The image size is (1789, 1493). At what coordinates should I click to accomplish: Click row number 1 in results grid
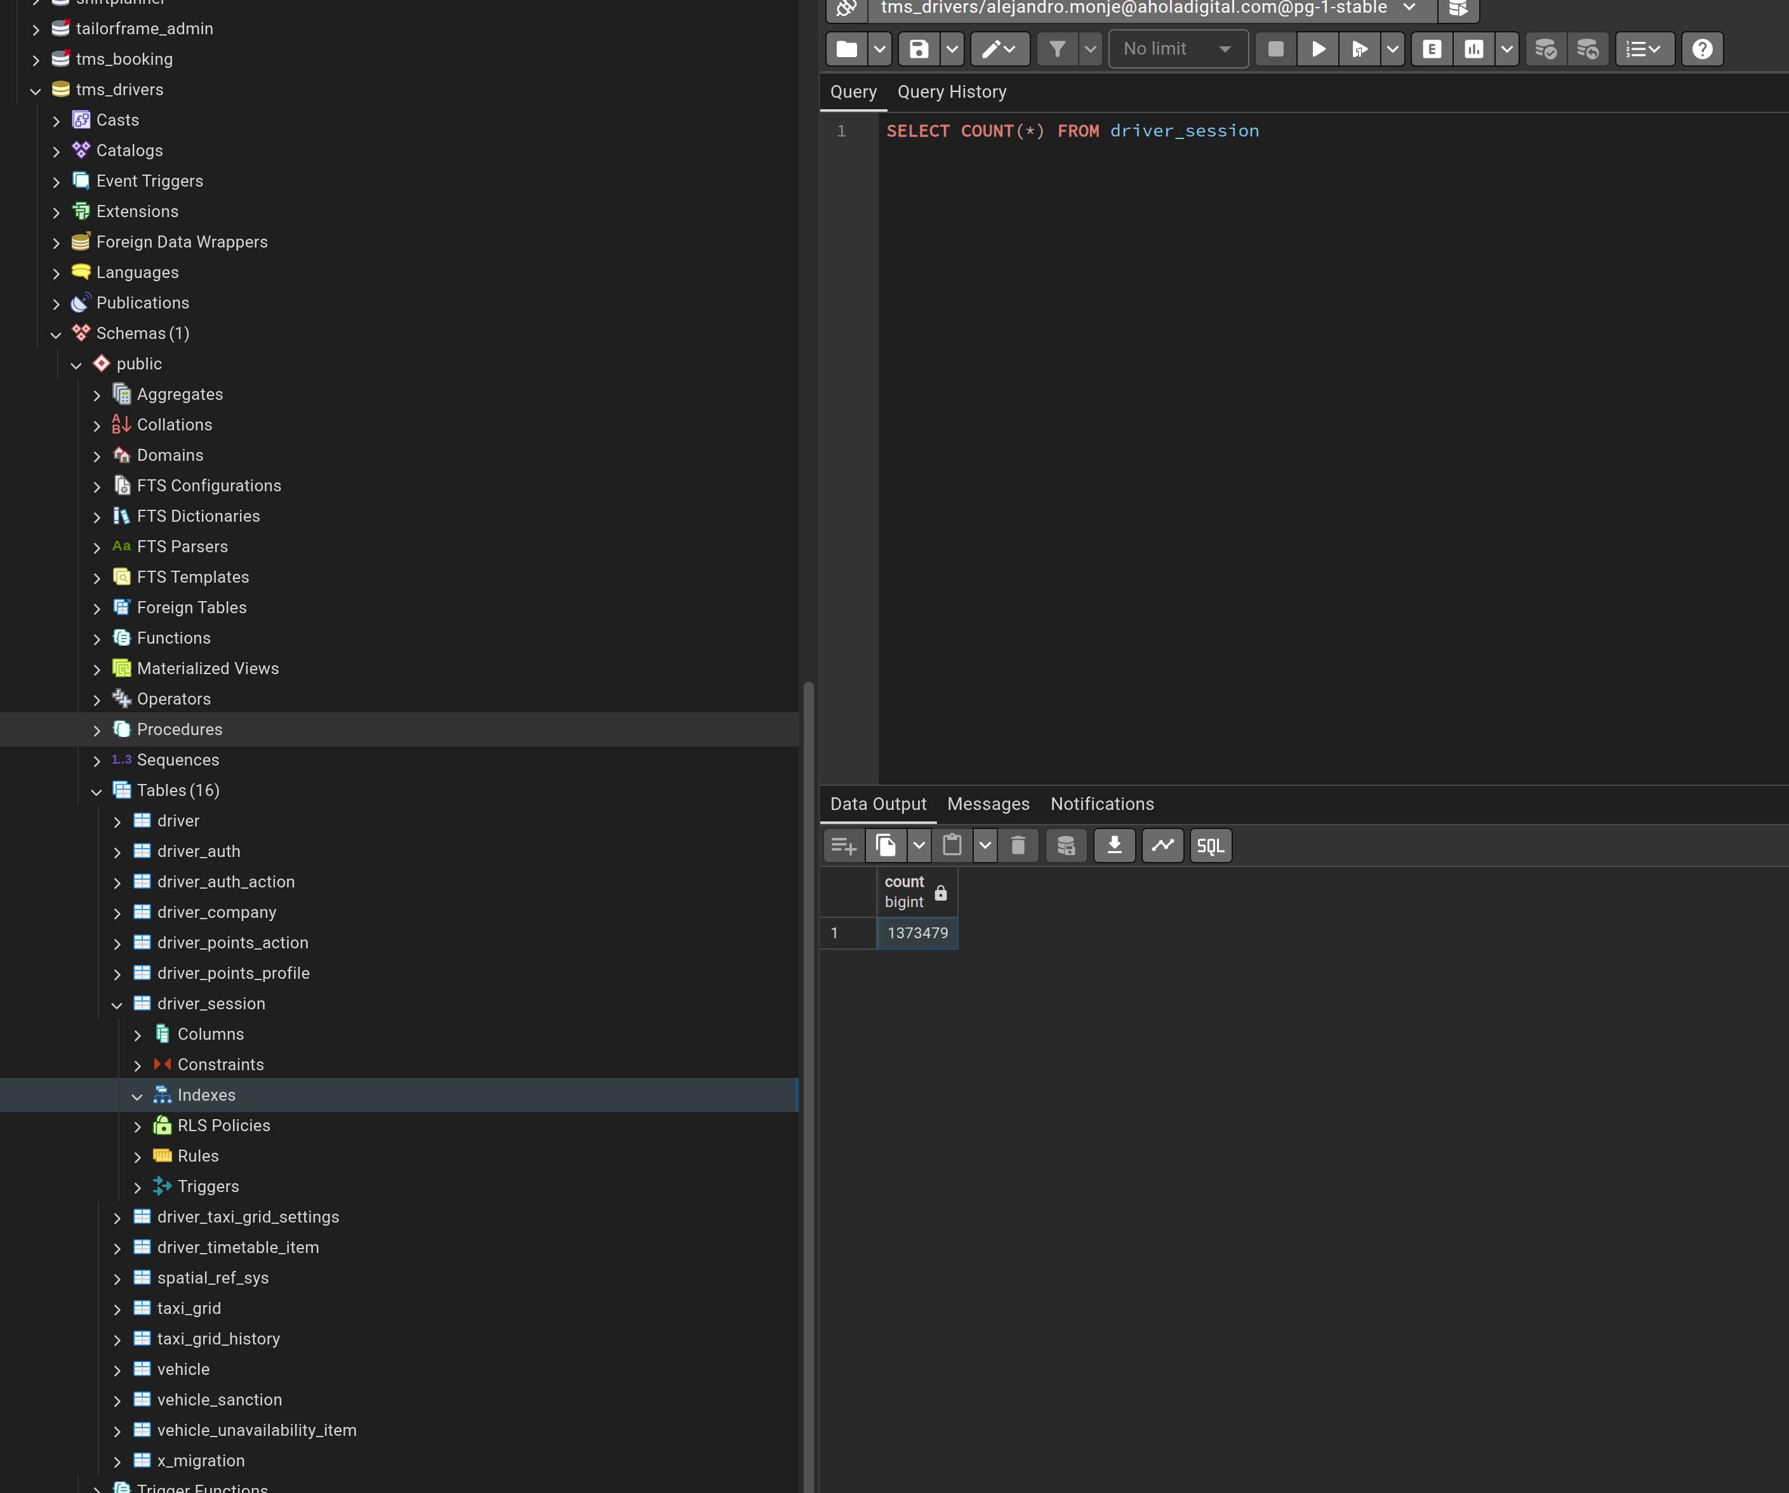pos(848,934)
